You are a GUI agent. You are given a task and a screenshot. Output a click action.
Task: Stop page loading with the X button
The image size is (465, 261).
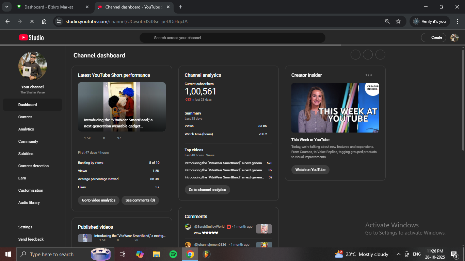pyautogui.click(x=32, y=21)
